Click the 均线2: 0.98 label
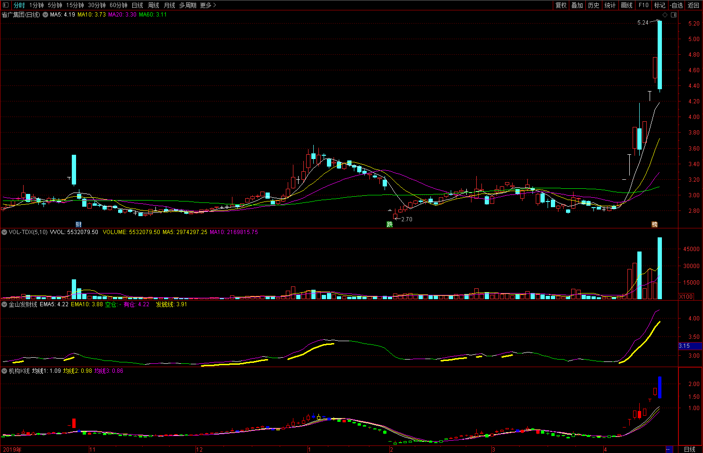This screenshot has height=453, width=703. pyautogui.click(x=78, y=371)
